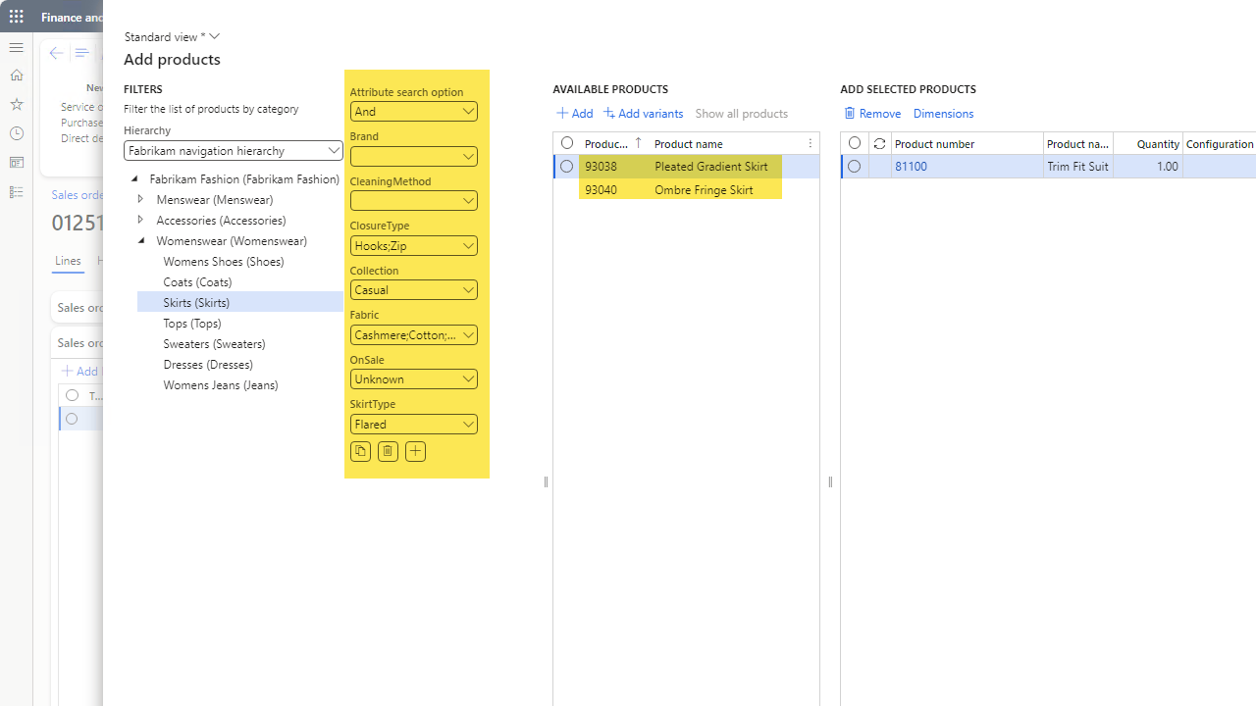Open the SkirtType dropdown set to Flared
The height and width of the screenshot is (706, 1256).
414,424
